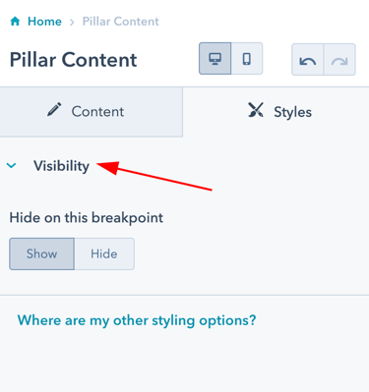369x392 pixels.
Task: Open the Styles tab
Action: pyautogui.click(x=276, y=112)
